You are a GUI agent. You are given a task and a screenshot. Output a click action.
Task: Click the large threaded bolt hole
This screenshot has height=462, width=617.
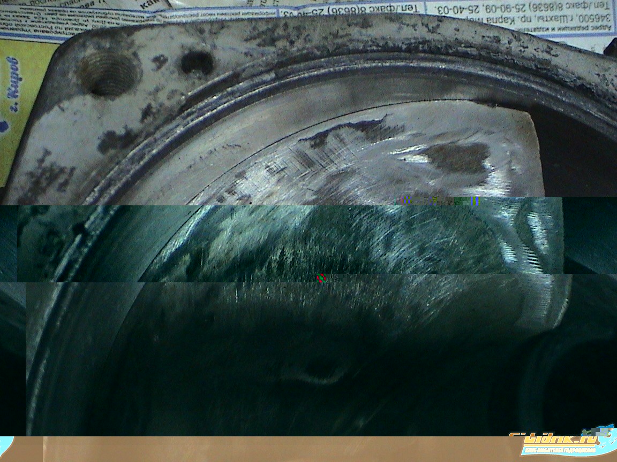click(x=110, y=74)
